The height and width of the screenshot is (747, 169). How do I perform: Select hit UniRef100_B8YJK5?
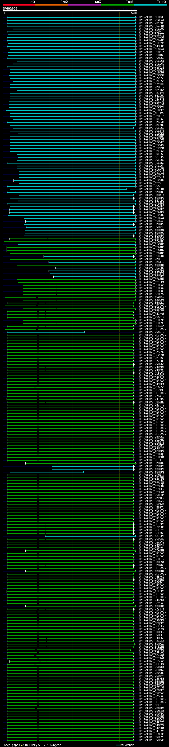(x=151, y=90)
